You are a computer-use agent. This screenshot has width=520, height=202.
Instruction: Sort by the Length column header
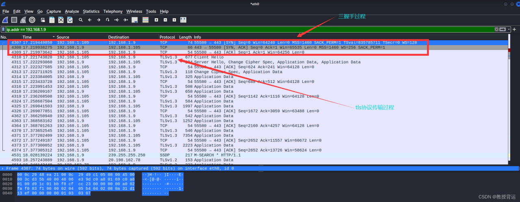(x=186, y=37)
